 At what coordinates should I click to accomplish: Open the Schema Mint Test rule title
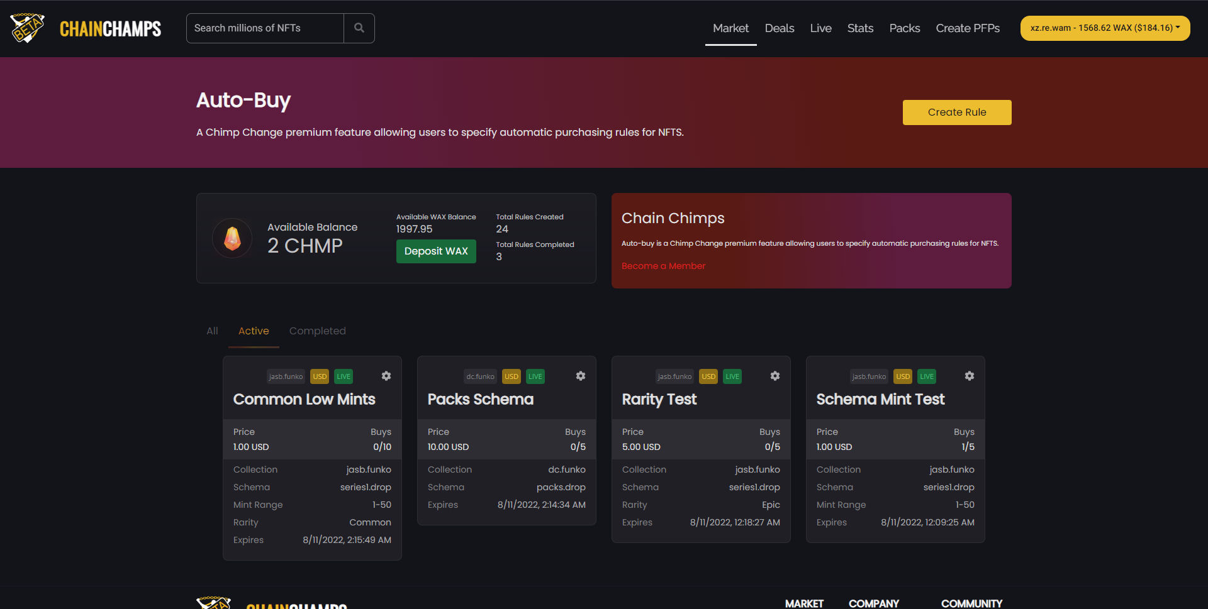(x=880, y=399)
